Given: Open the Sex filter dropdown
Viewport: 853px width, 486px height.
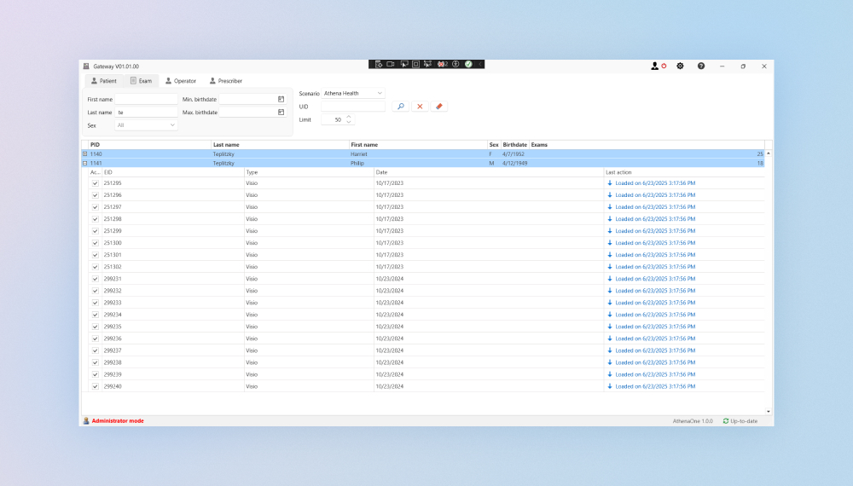Looking at the screenshot, I should (x=146, y=125).
